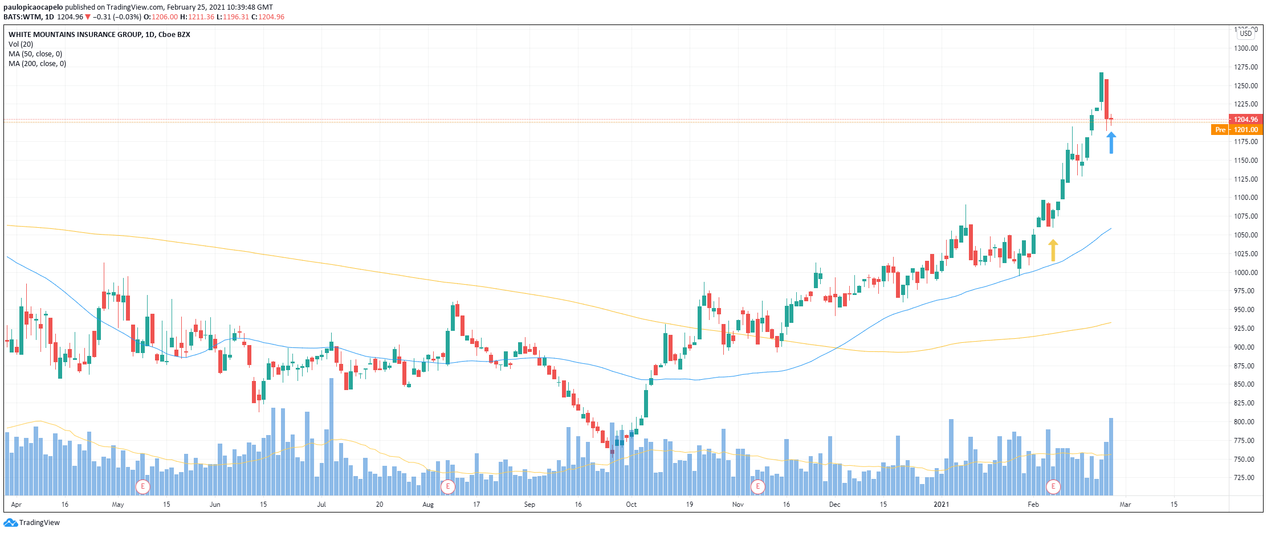Click the H:1211.36 high value
The height and width of the screenshot is (533, 1267).
tap(197, 17)
